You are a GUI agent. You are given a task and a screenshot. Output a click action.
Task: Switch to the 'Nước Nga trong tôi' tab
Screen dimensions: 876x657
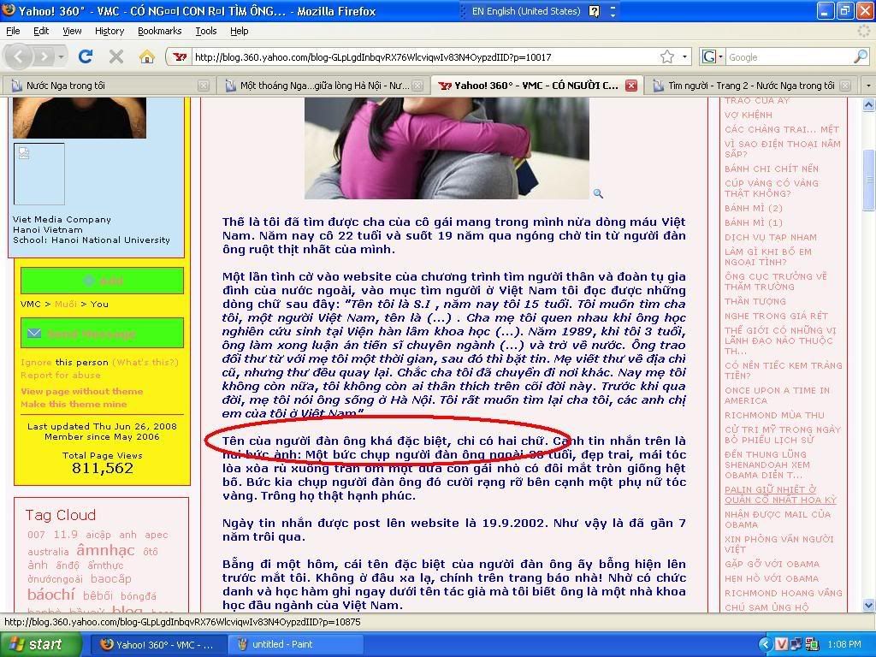[66, 86]
